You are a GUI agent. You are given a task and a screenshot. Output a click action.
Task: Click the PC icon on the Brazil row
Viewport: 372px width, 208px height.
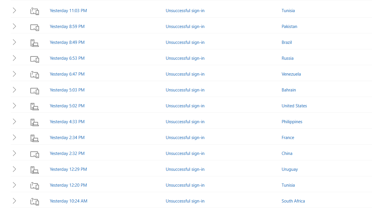pyautogui.click(x=35, y=43)
